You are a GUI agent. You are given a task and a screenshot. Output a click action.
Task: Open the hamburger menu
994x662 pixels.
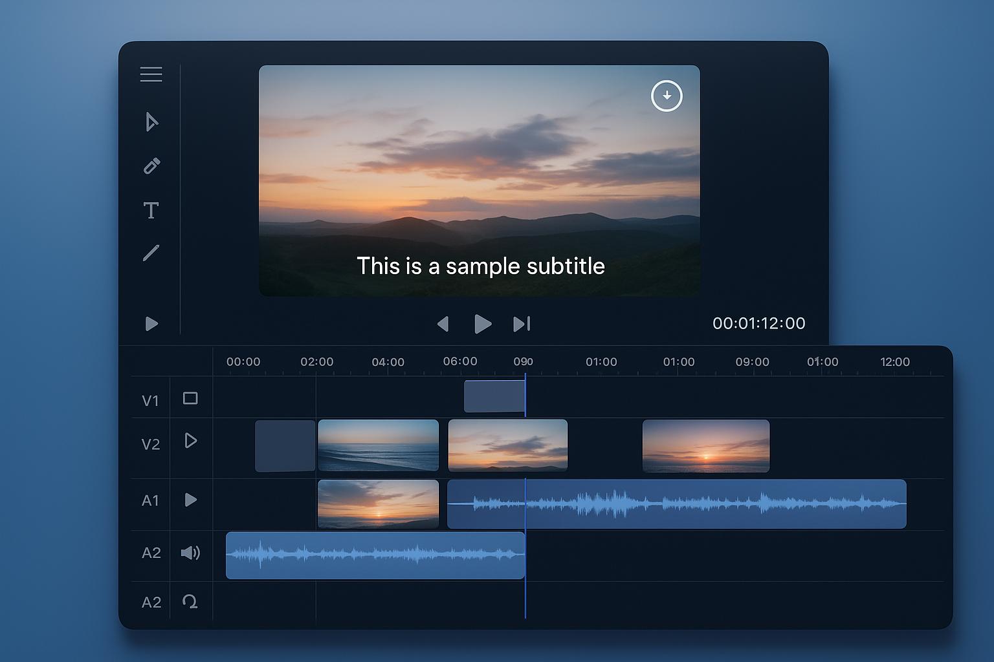coord(151,74)
